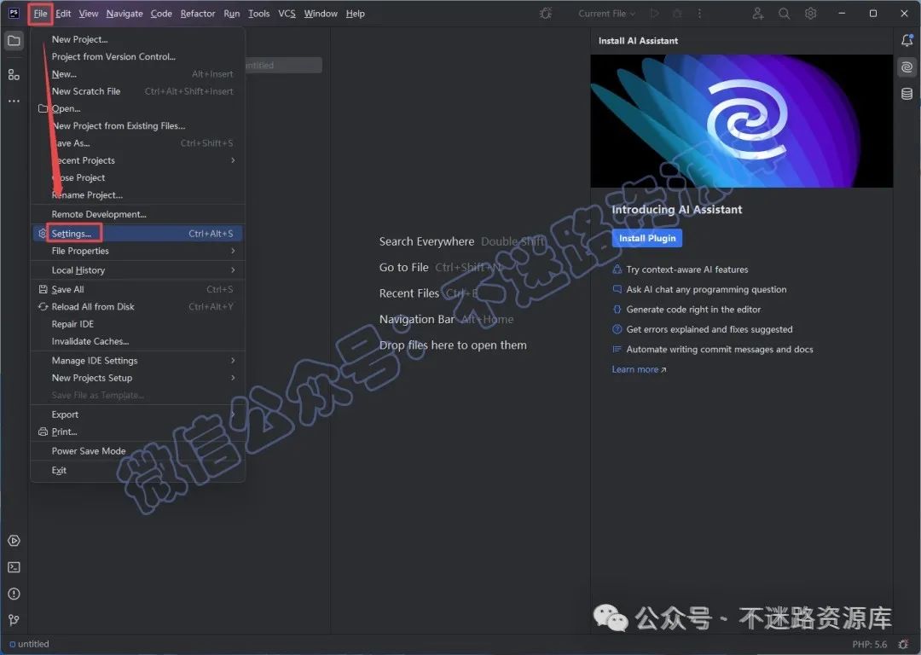This screenshot has width=921, height=655.
Task: Open the Current File run configuration dropdown
Action: point(606,14)
